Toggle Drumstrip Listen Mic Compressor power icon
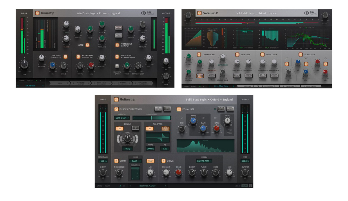 point(117,57)
